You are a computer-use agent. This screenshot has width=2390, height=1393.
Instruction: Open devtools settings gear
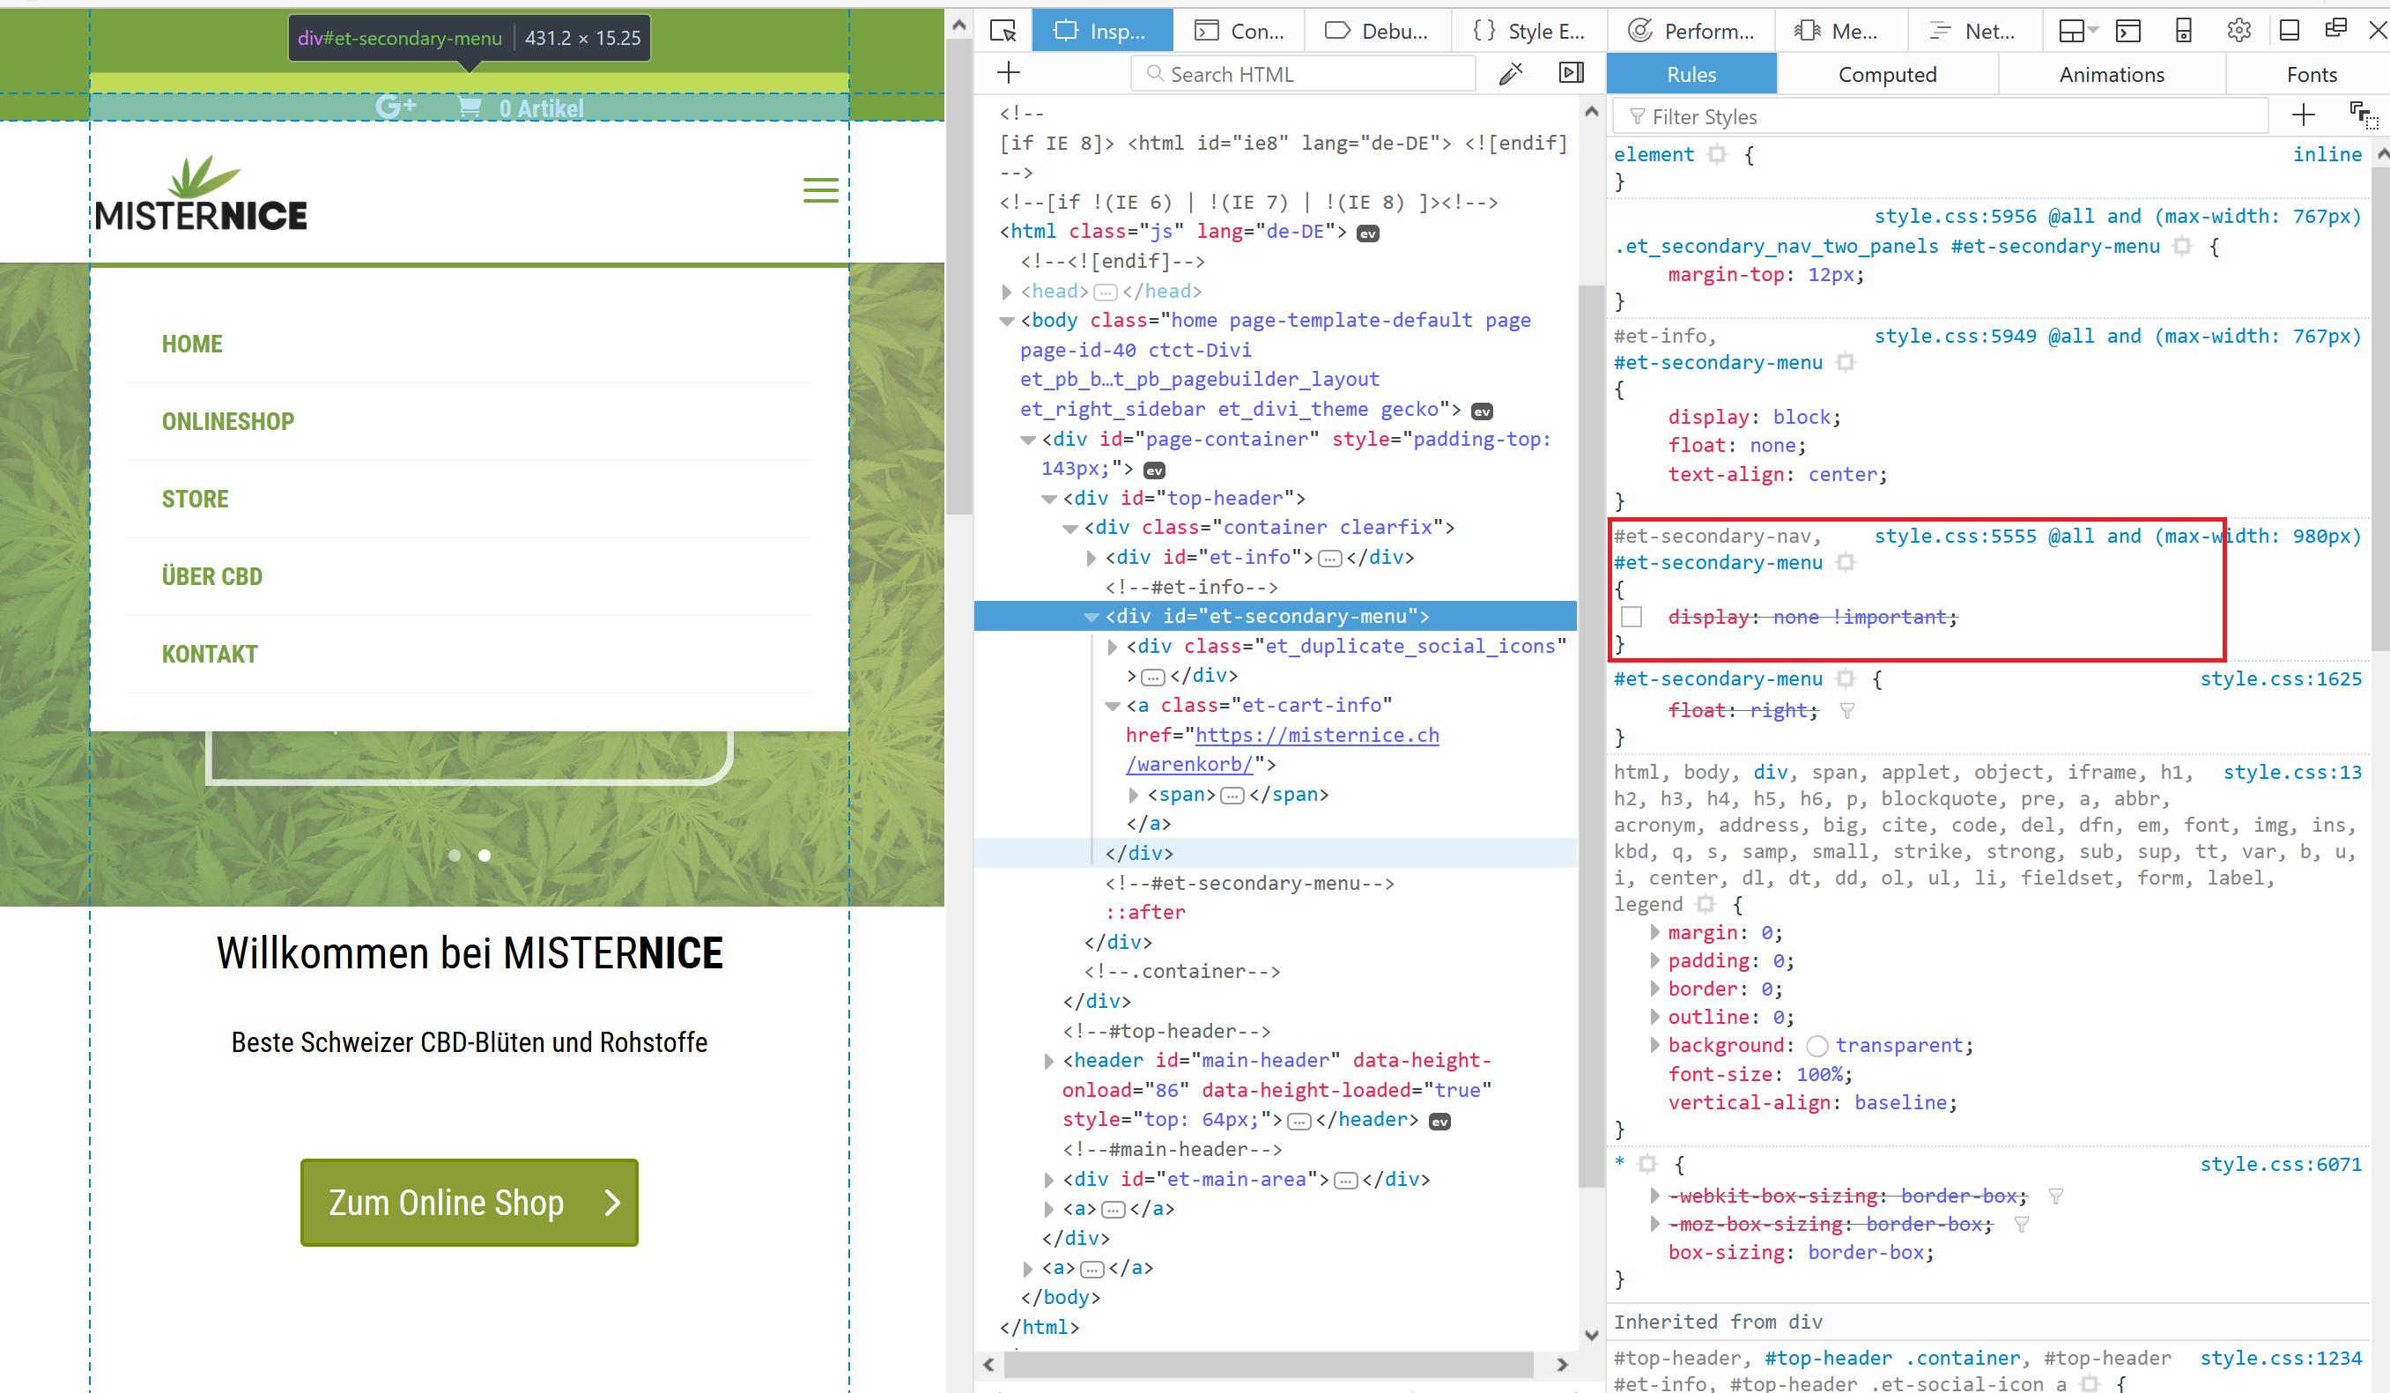coord(2238,32)
